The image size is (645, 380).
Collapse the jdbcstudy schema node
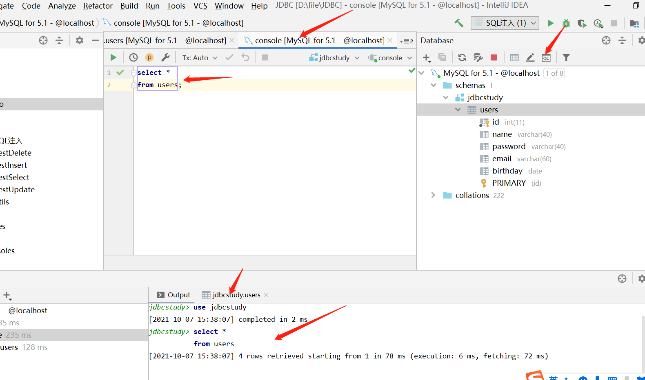pyautogui.click(x=446, y=97)
